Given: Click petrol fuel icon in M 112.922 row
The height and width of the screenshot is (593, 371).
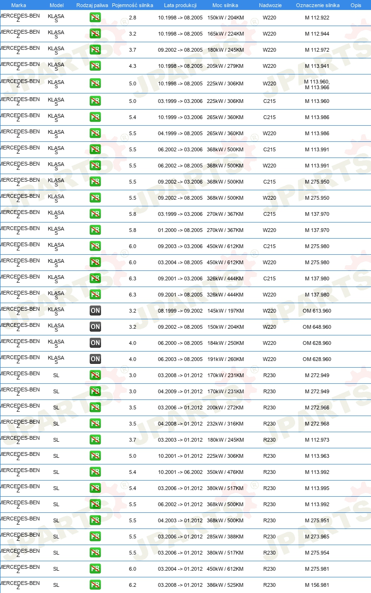Looking at the screenshot, I should point(95,18).
